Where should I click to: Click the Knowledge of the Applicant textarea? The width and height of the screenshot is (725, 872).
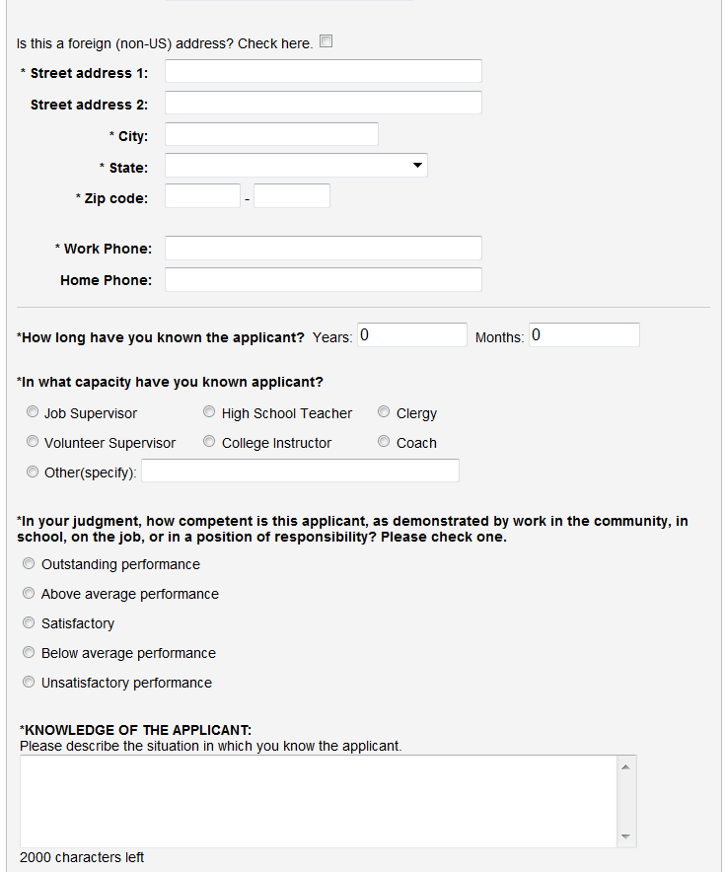coord(318,801)
